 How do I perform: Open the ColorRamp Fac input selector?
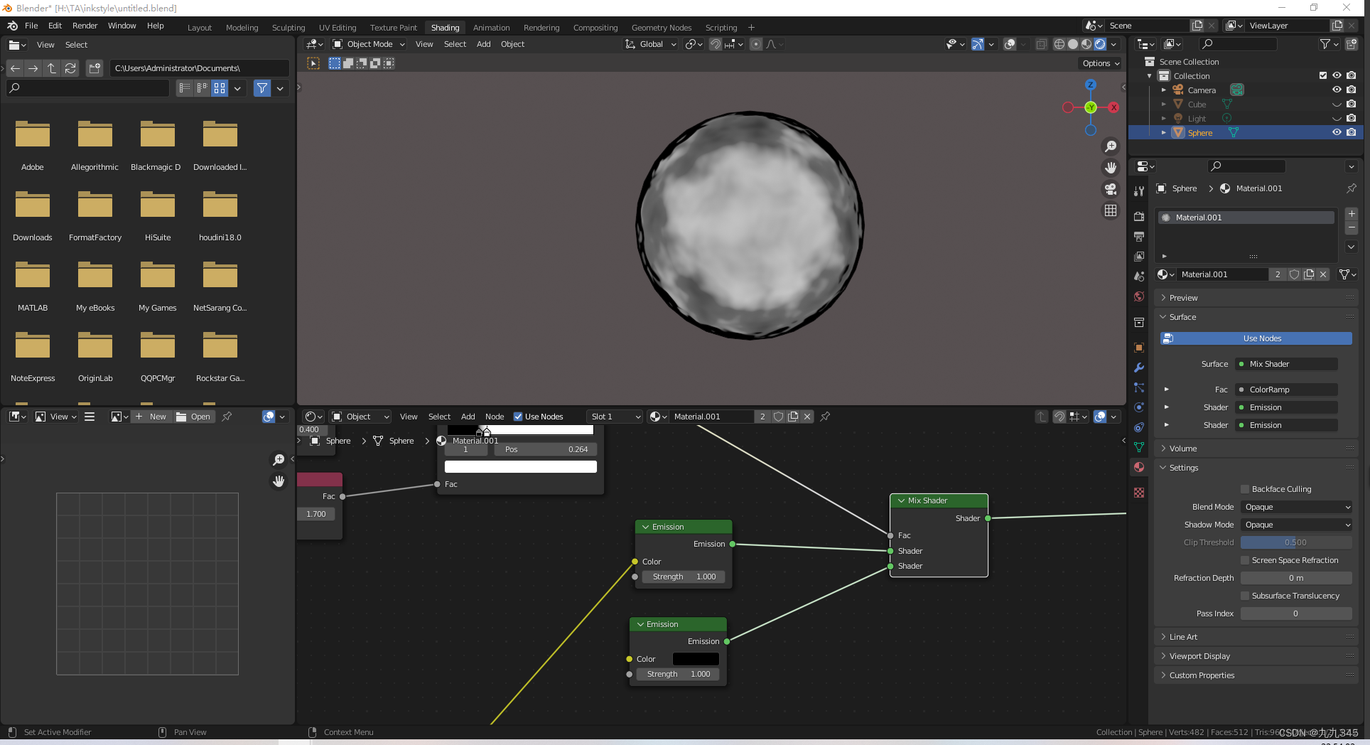pyautogui.click(x=1287, y=390)
